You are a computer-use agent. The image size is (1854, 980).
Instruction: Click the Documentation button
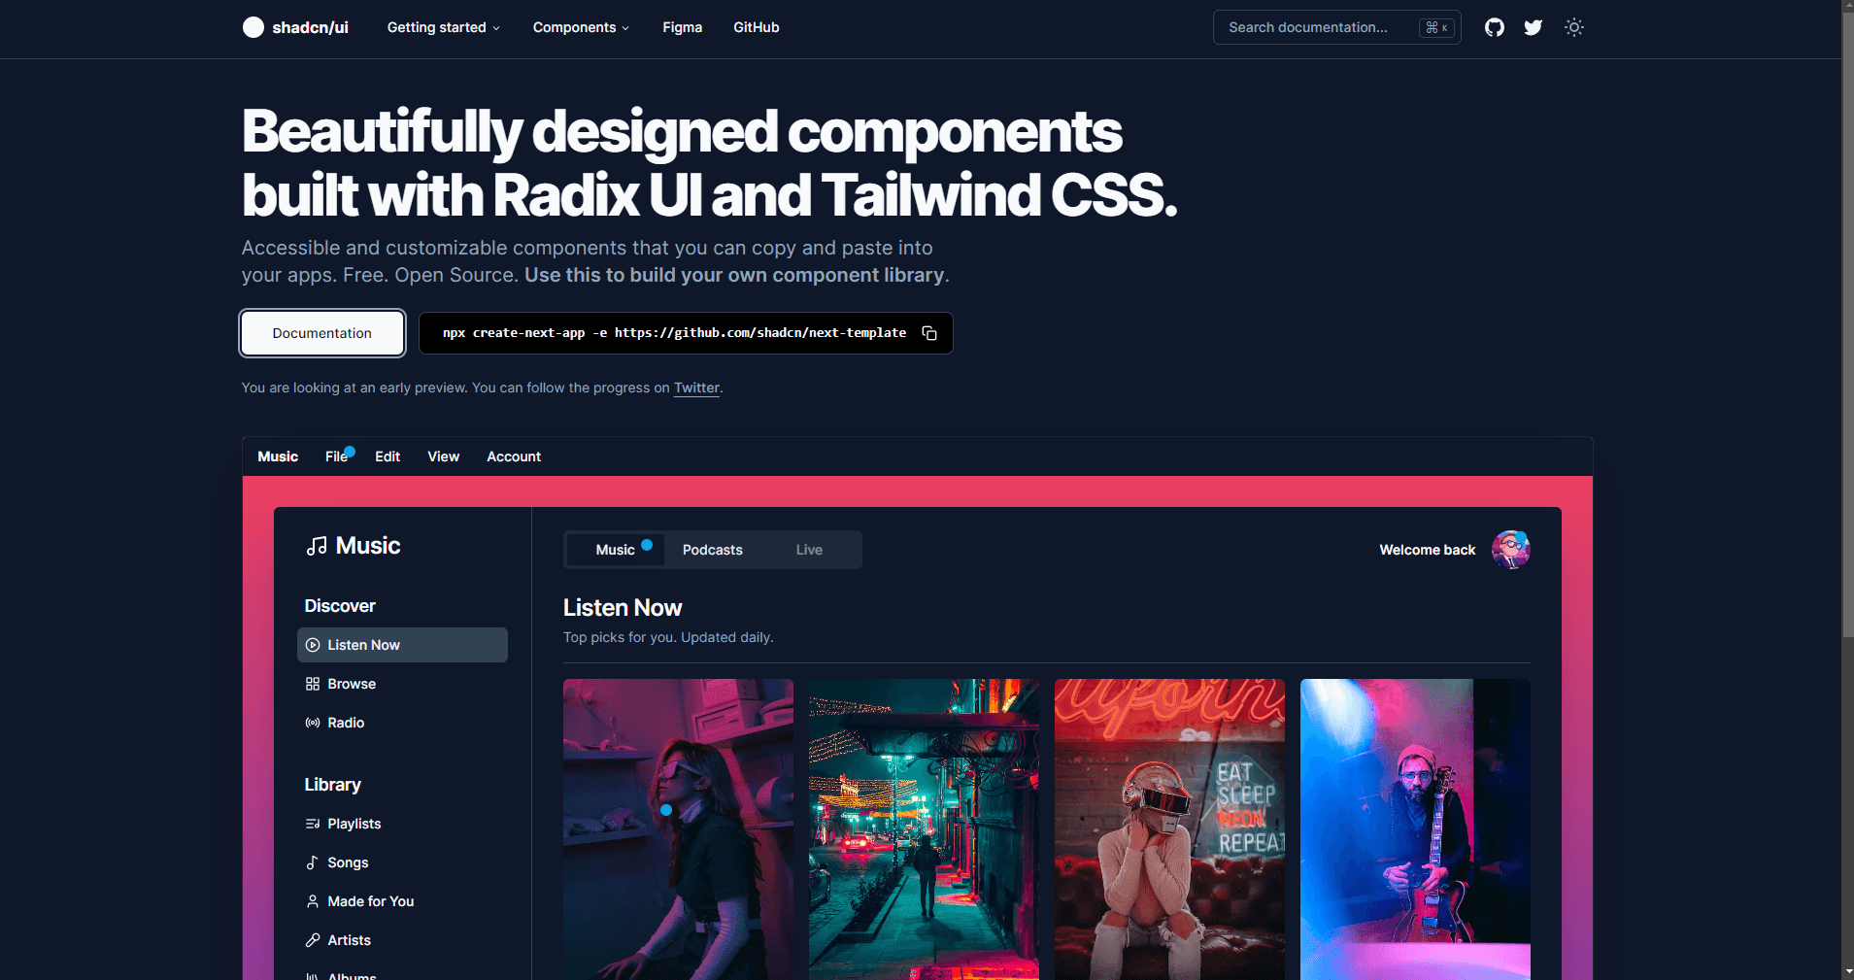(322, 333)
